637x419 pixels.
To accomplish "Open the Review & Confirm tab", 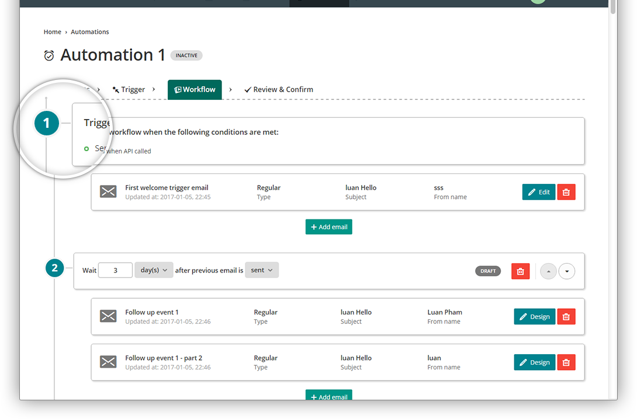I will (279, 89).
